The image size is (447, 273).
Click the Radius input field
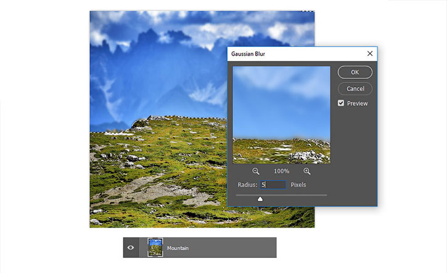[x=273, y=185]
